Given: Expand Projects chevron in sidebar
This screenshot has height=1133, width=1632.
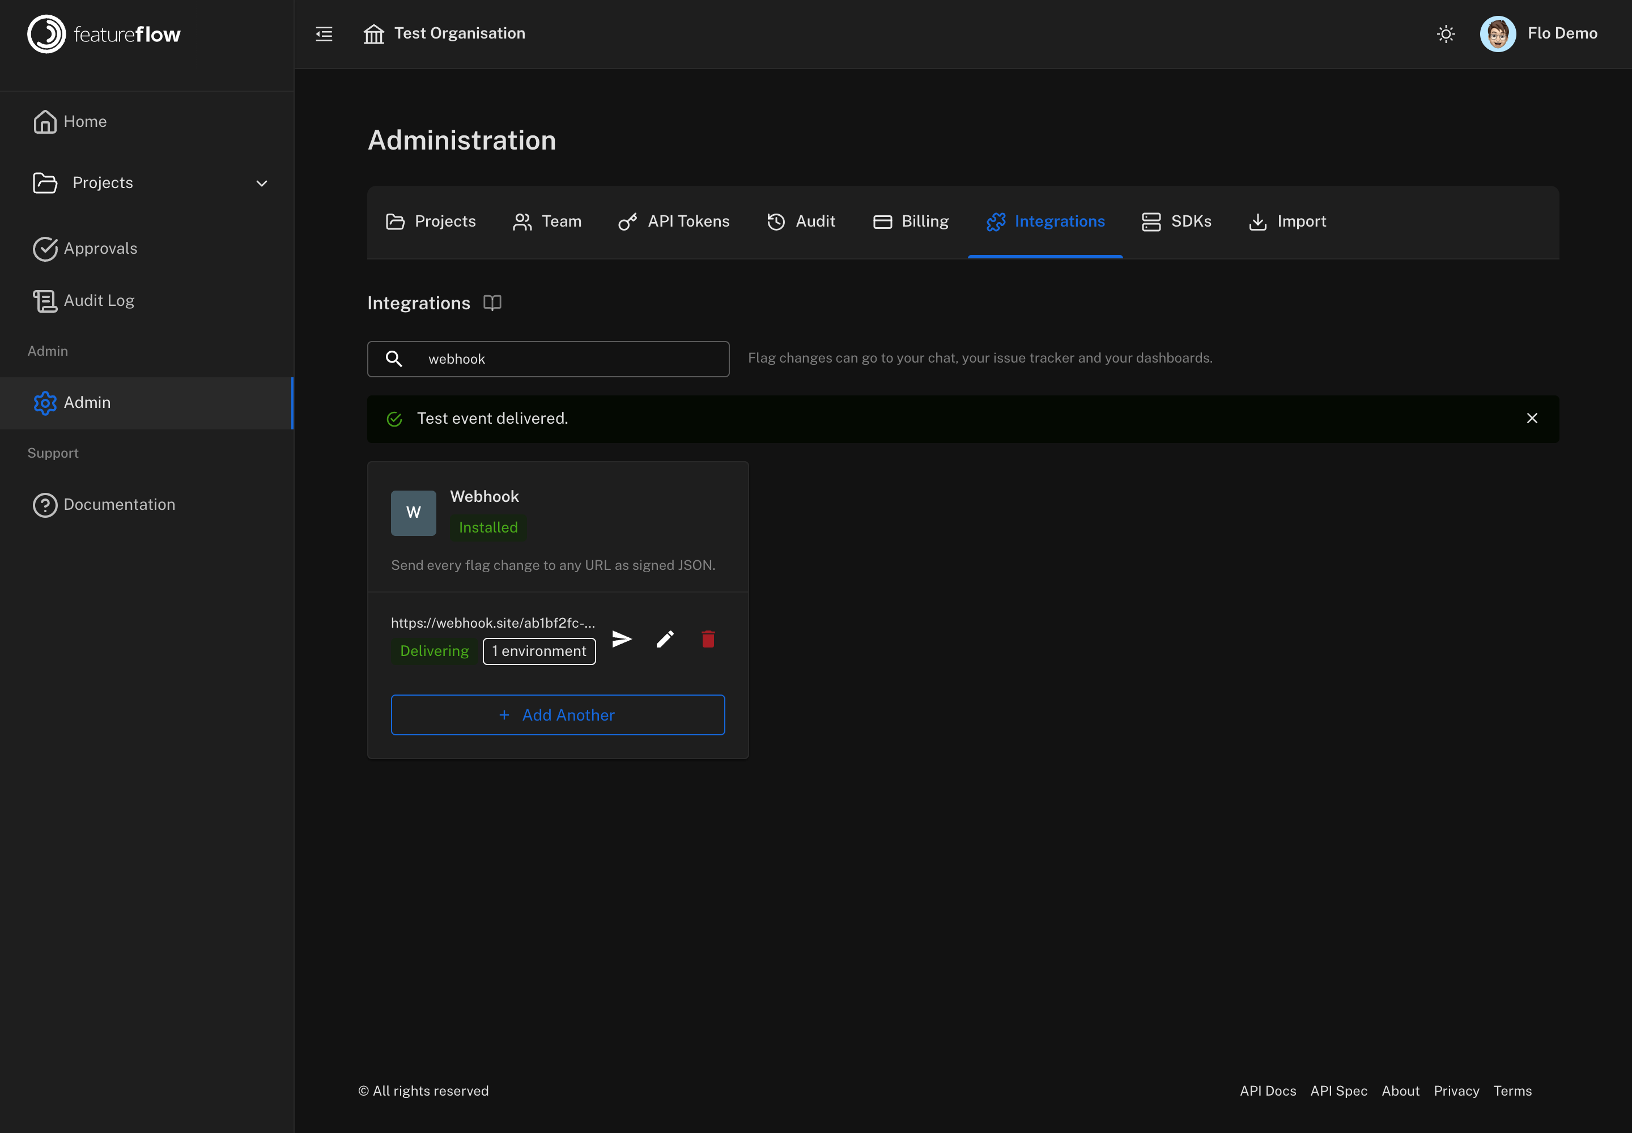Looking at the screenshot, I should (x=261, y=183).
